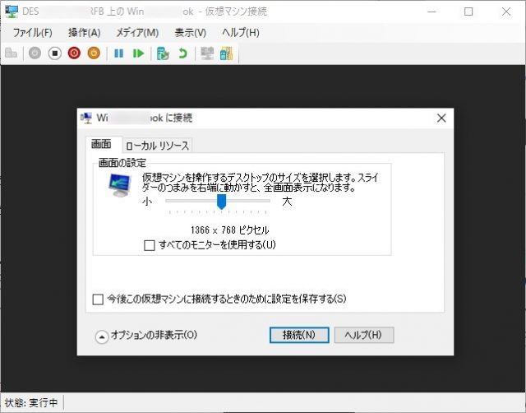Click the Ctrl+Alt+Del toolbar icon
The width and height of the screenshot is (526, 413).
click(x=11, y=53)
